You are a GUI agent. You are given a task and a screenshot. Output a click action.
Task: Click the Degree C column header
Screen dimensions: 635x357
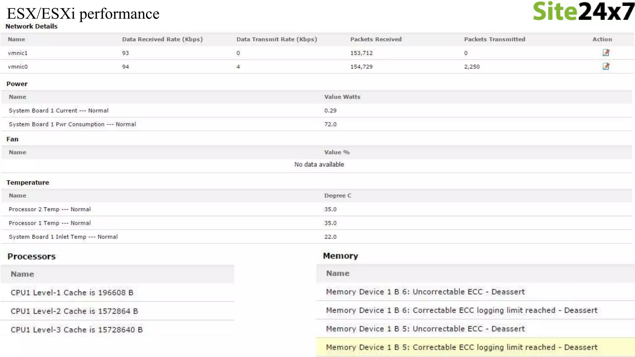click(338, 196)
